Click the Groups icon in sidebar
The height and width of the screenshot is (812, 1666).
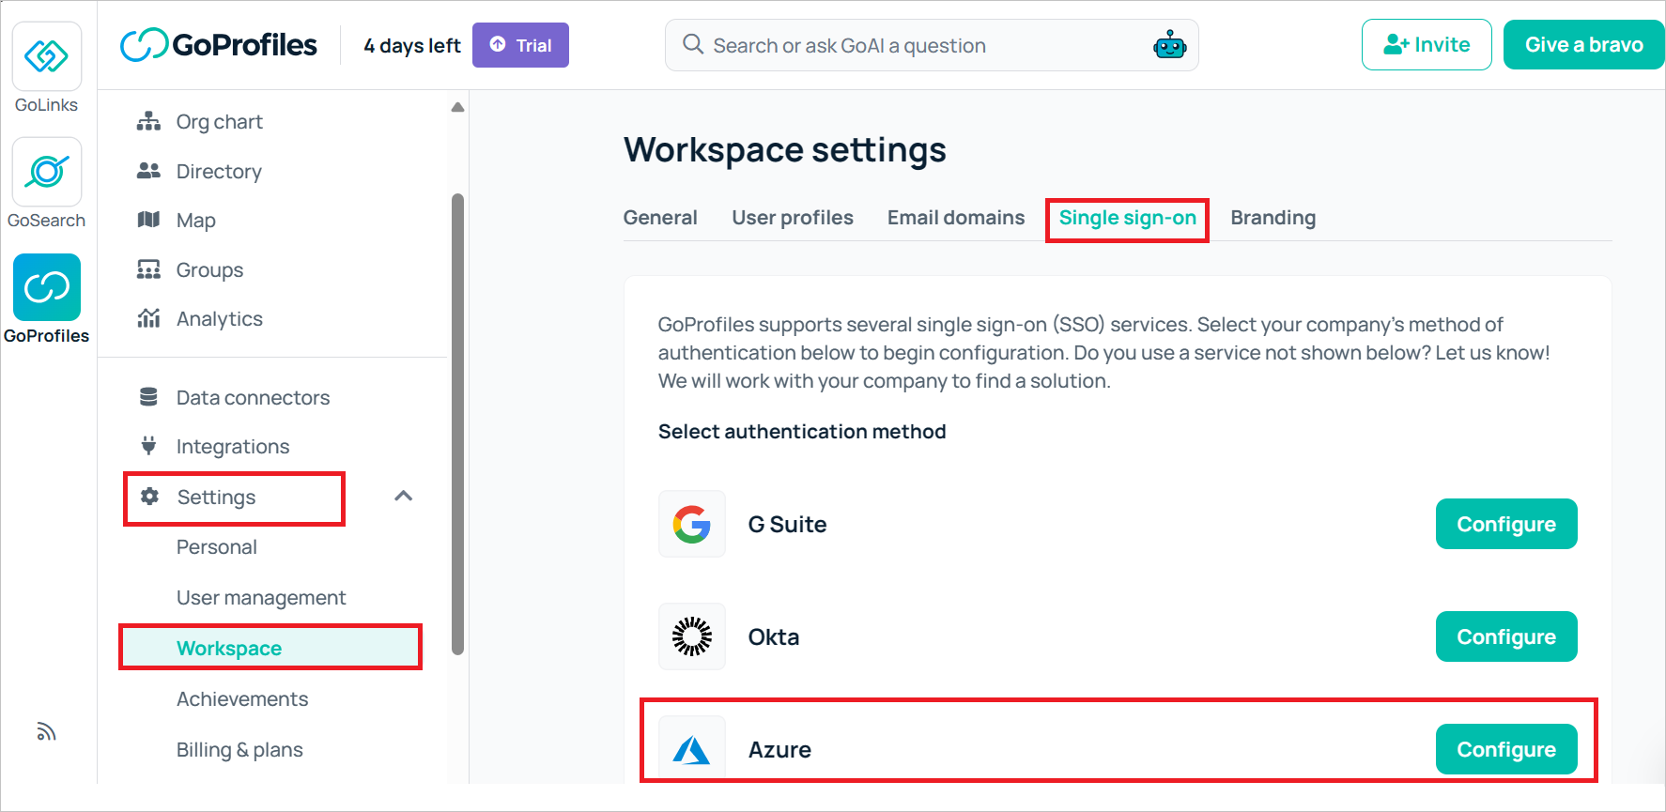tap(148, 269)
